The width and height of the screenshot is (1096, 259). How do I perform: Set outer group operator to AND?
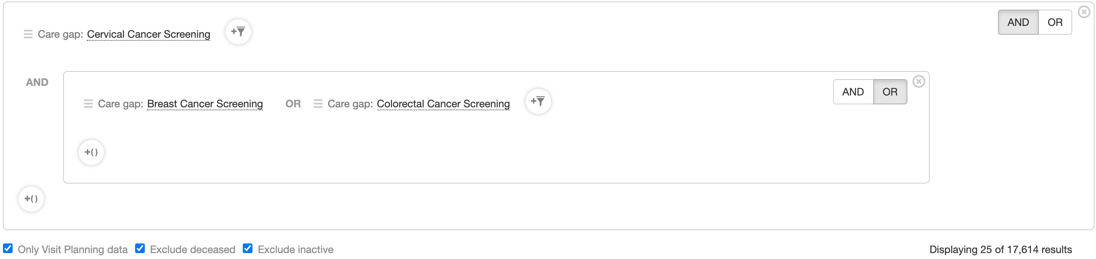click(1018, 23)
